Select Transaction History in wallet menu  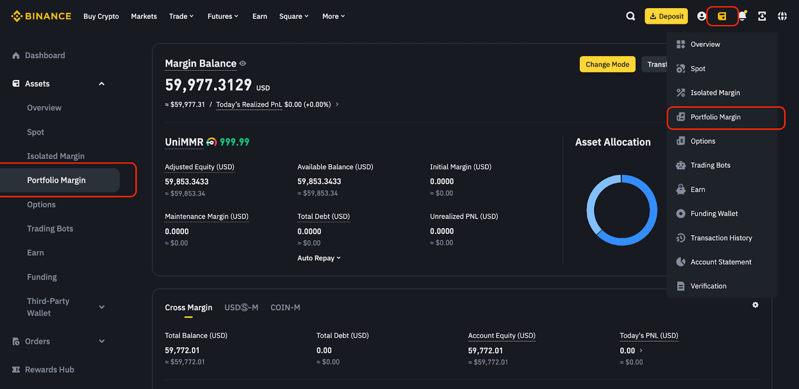(x=721, y=238)
